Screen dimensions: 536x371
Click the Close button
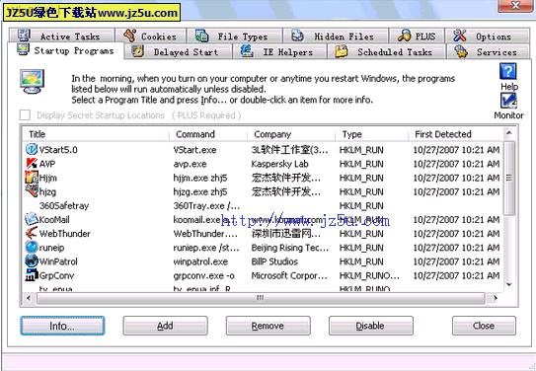pyautogui.click(x=484, y=326)
